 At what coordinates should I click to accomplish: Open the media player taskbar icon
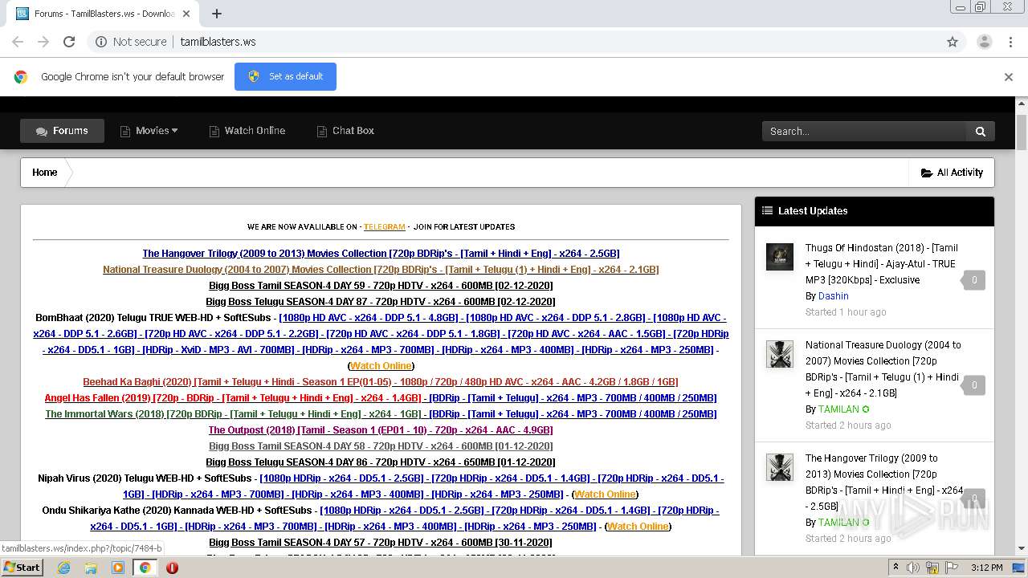tap(118, 568)
